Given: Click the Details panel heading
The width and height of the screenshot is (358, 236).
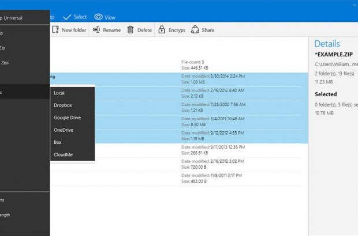Looking at the screenshot, I should pyautogui.click(x=327, y=44).
